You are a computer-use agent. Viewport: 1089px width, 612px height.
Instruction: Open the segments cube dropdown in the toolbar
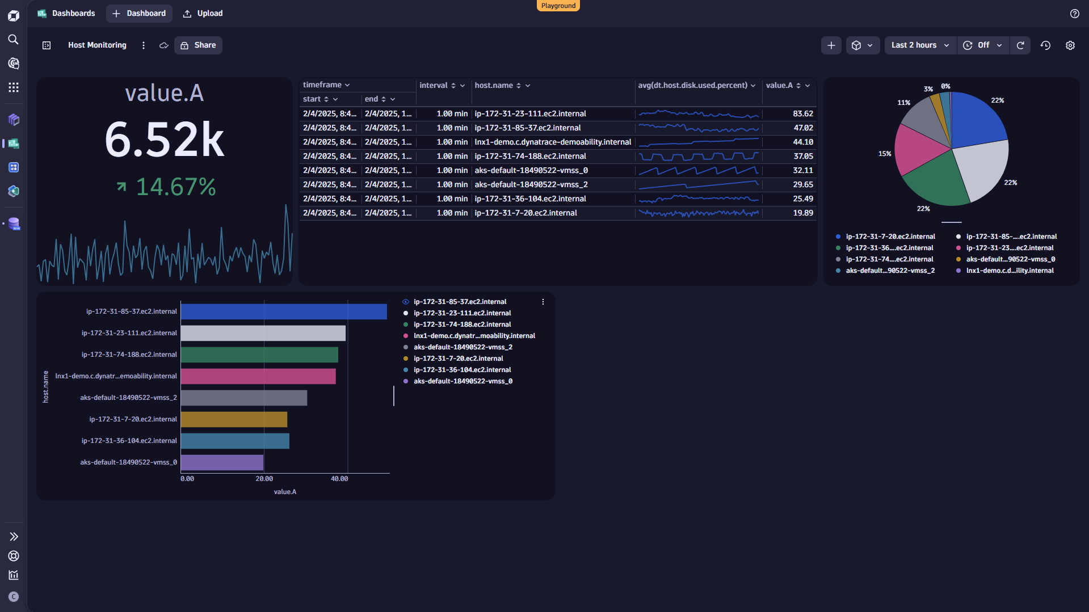click(863, 45)
